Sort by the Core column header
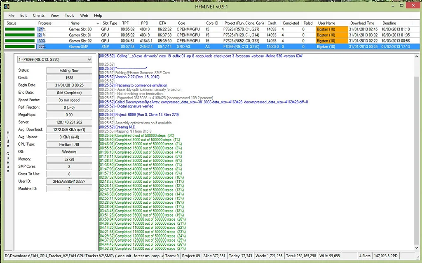The width and height of the screenshot is (422, 263). click(x=181, y=23)
